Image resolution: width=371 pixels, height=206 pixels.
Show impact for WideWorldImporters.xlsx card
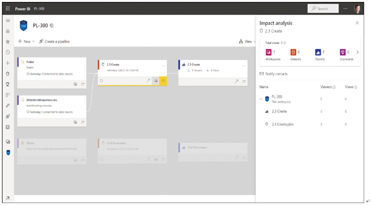pyautogui.click(x=75, y=122)
